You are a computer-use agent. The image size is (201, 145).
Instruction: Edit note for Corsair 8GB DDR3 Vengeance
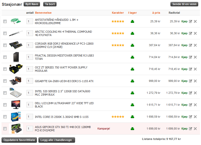[x=191, y=45]
